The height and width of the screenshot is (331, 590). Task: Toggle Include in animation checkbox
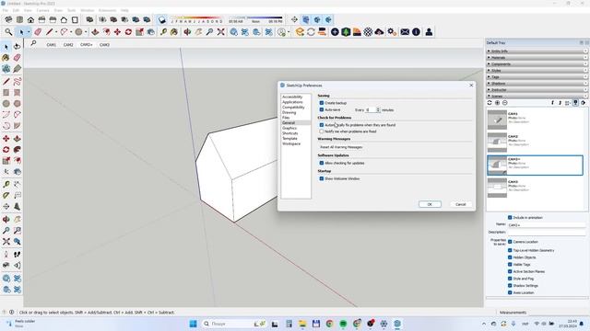510,218
